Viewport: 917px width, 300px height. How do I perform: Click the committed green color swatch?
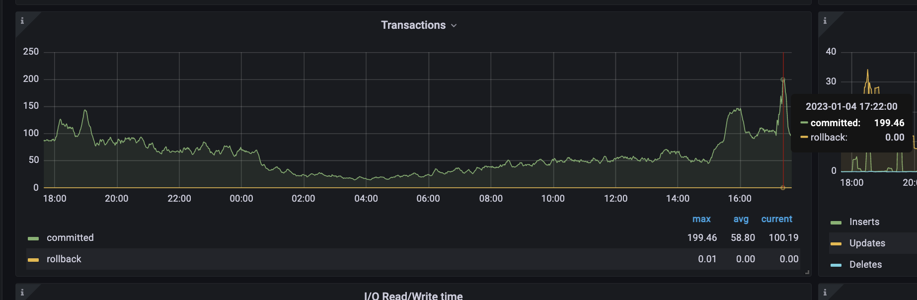click(33, 238)
